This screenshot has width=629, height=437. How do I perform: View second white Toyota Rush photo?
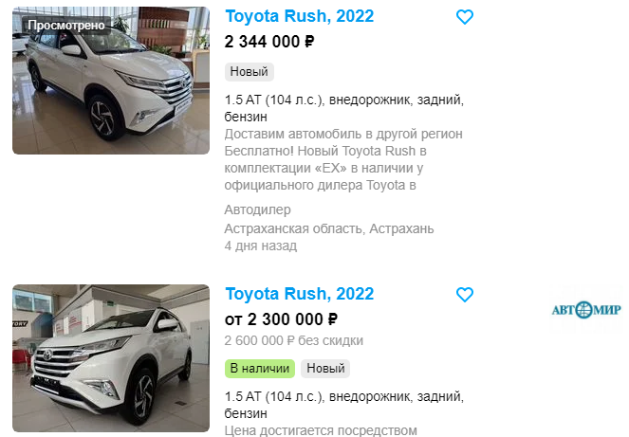tap(111, 358)
